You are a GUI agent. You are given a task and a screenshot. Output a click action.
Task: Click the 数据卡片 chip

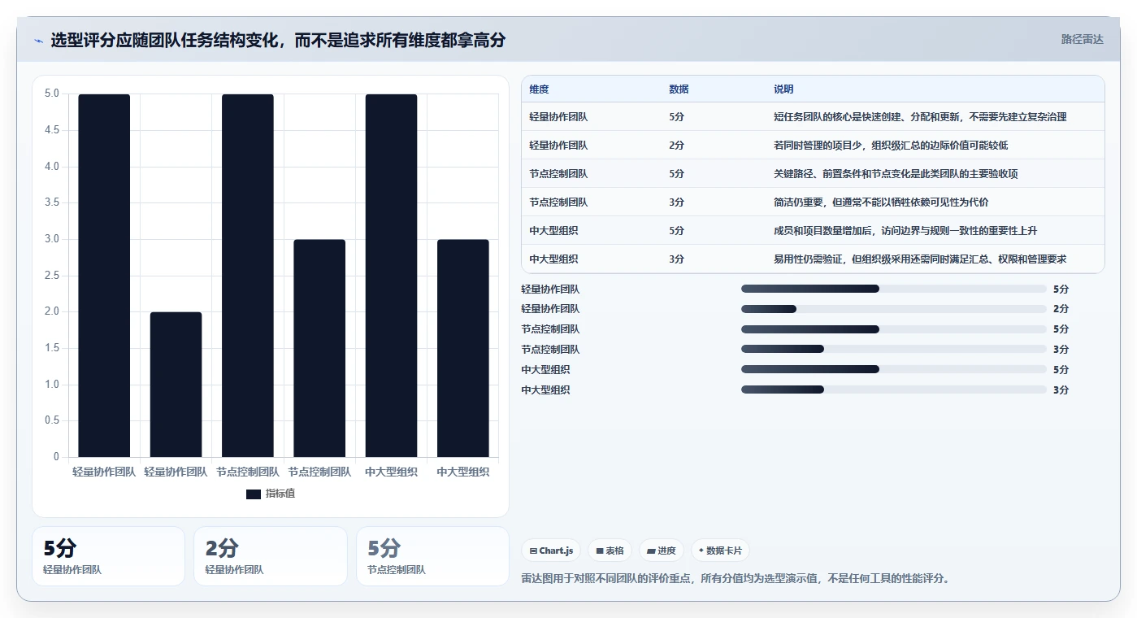coord(720,551)
